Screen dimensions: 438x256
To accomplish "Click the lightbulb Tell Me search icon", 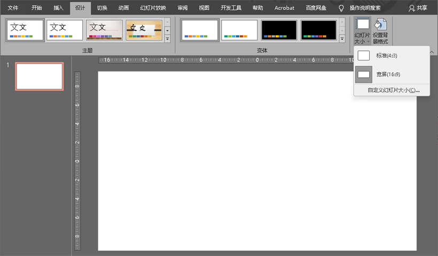I will click(341, 8).
